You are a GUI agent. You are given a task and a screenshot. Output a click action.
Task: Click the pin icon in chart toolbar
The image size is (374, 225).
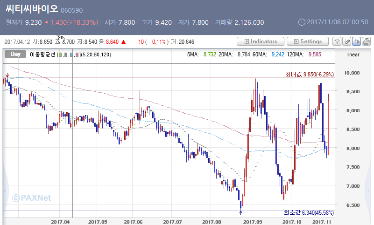coord(337,41)
